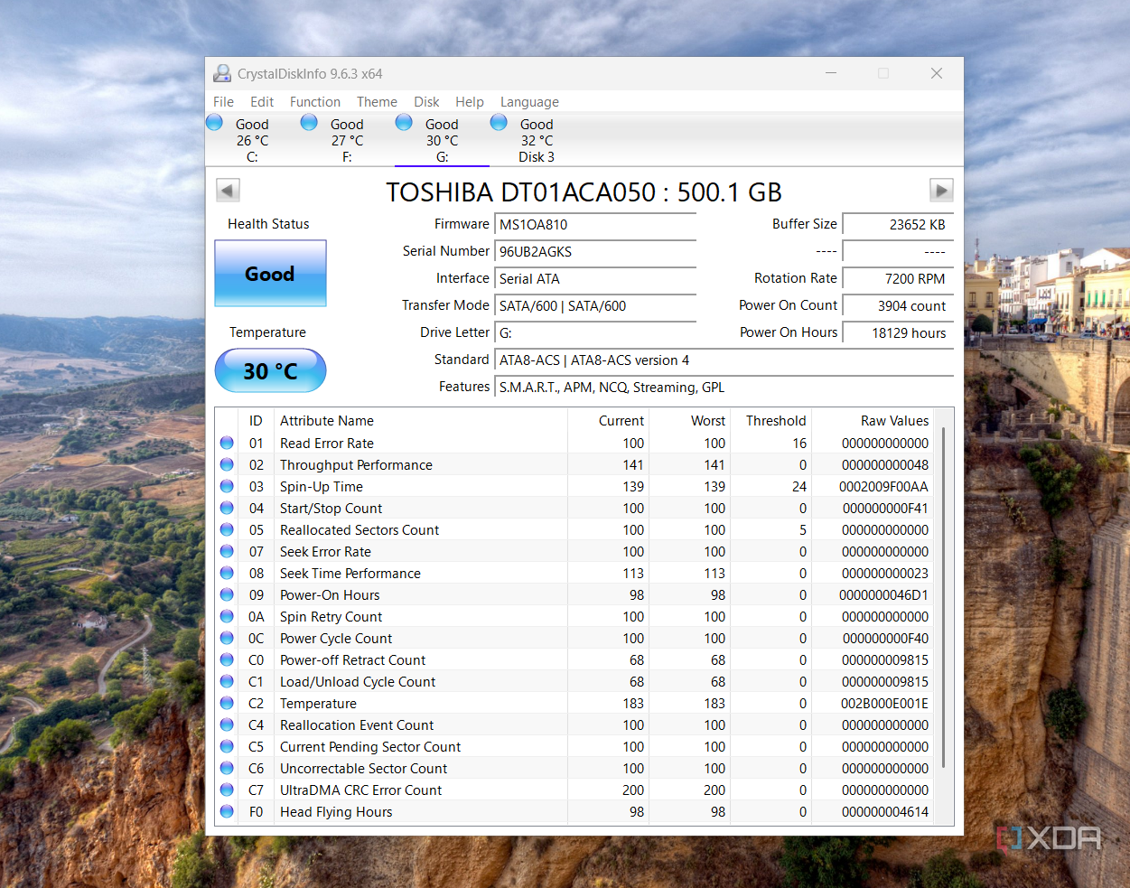This screenshot has width=1130, height=888.
Task: Switch to the Disk 3 tab
Action: [537, 140]
